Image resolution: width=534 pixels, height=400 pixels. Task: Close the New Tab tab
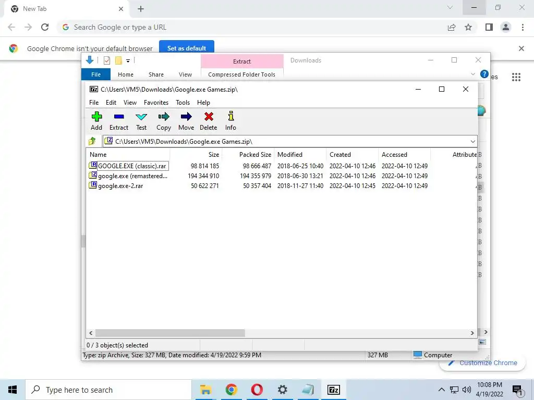point(121,9)
